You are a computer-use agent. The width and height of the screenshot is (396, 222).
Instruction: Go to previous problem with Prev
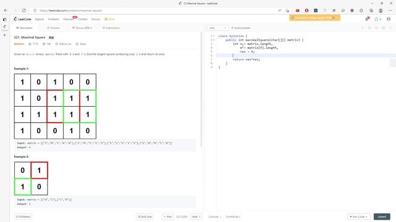coord(168,216)
